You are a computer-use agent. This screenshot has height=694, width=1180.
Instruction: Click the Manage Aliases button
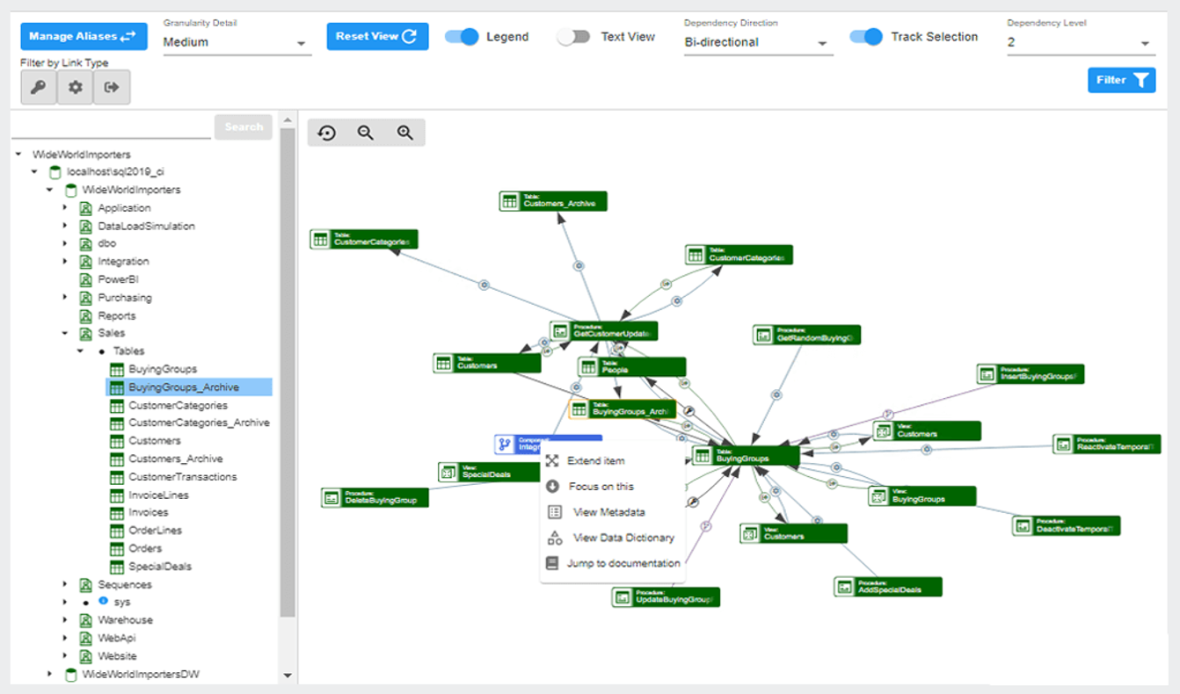[84, 36]
